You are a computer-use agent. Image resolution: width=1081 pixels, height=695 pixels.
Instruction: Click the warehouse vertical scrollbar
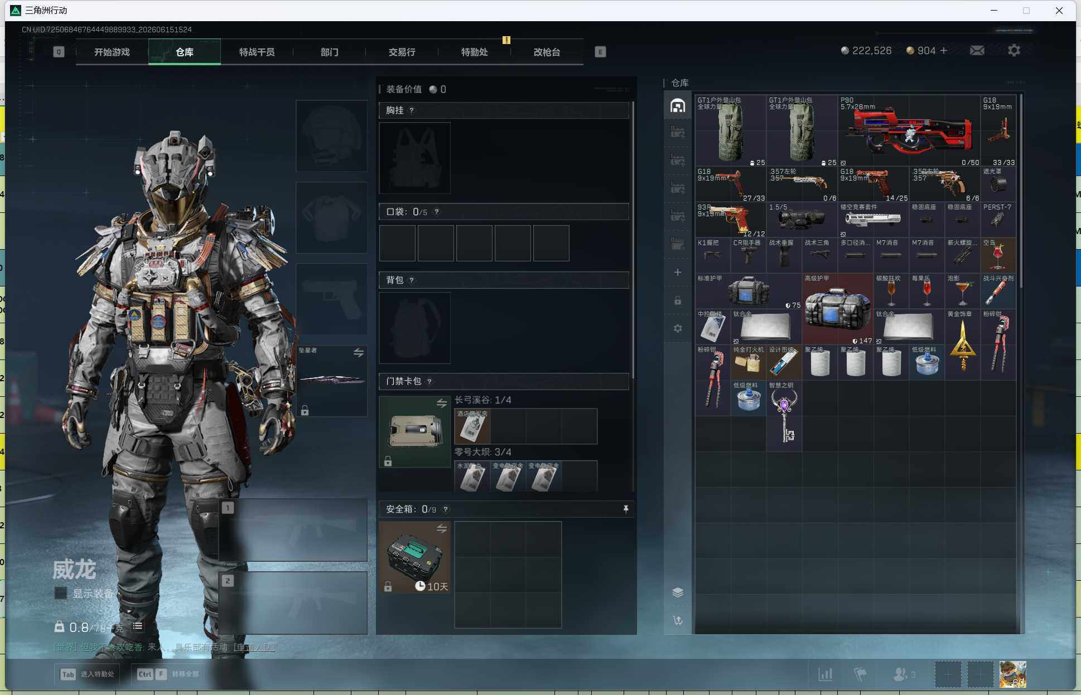point(1021,192)
